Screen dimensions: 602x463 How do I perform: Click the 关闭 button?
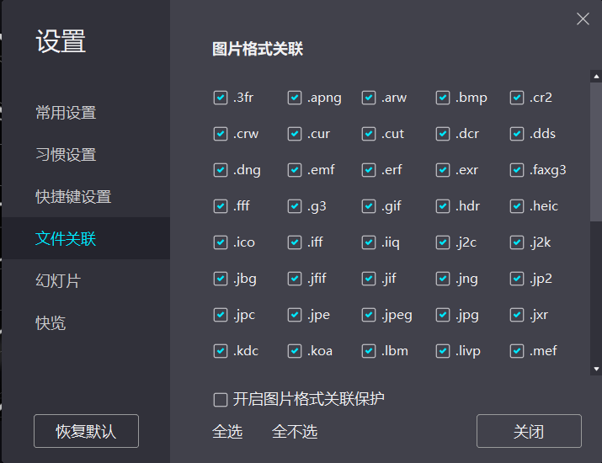529,431
